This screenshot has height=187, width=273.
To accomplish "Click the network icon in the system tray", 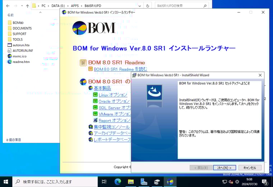I will (225, 182).
